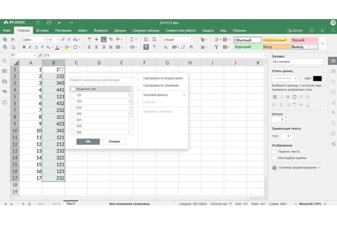The height and width of the screenshot is (225, 337).
Task: Click the undo arrow icon
Action: click(60, 22)
